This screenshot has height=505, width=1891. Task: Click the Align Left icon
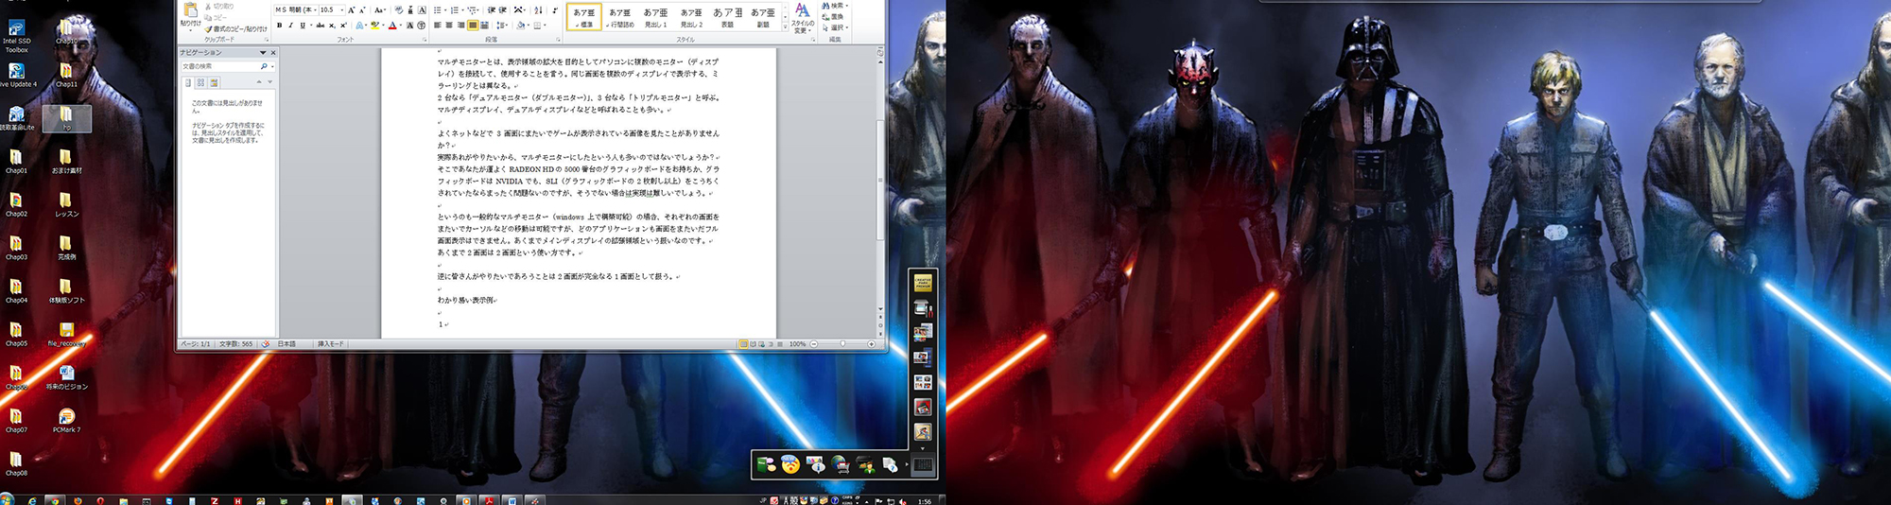(437, 26)
